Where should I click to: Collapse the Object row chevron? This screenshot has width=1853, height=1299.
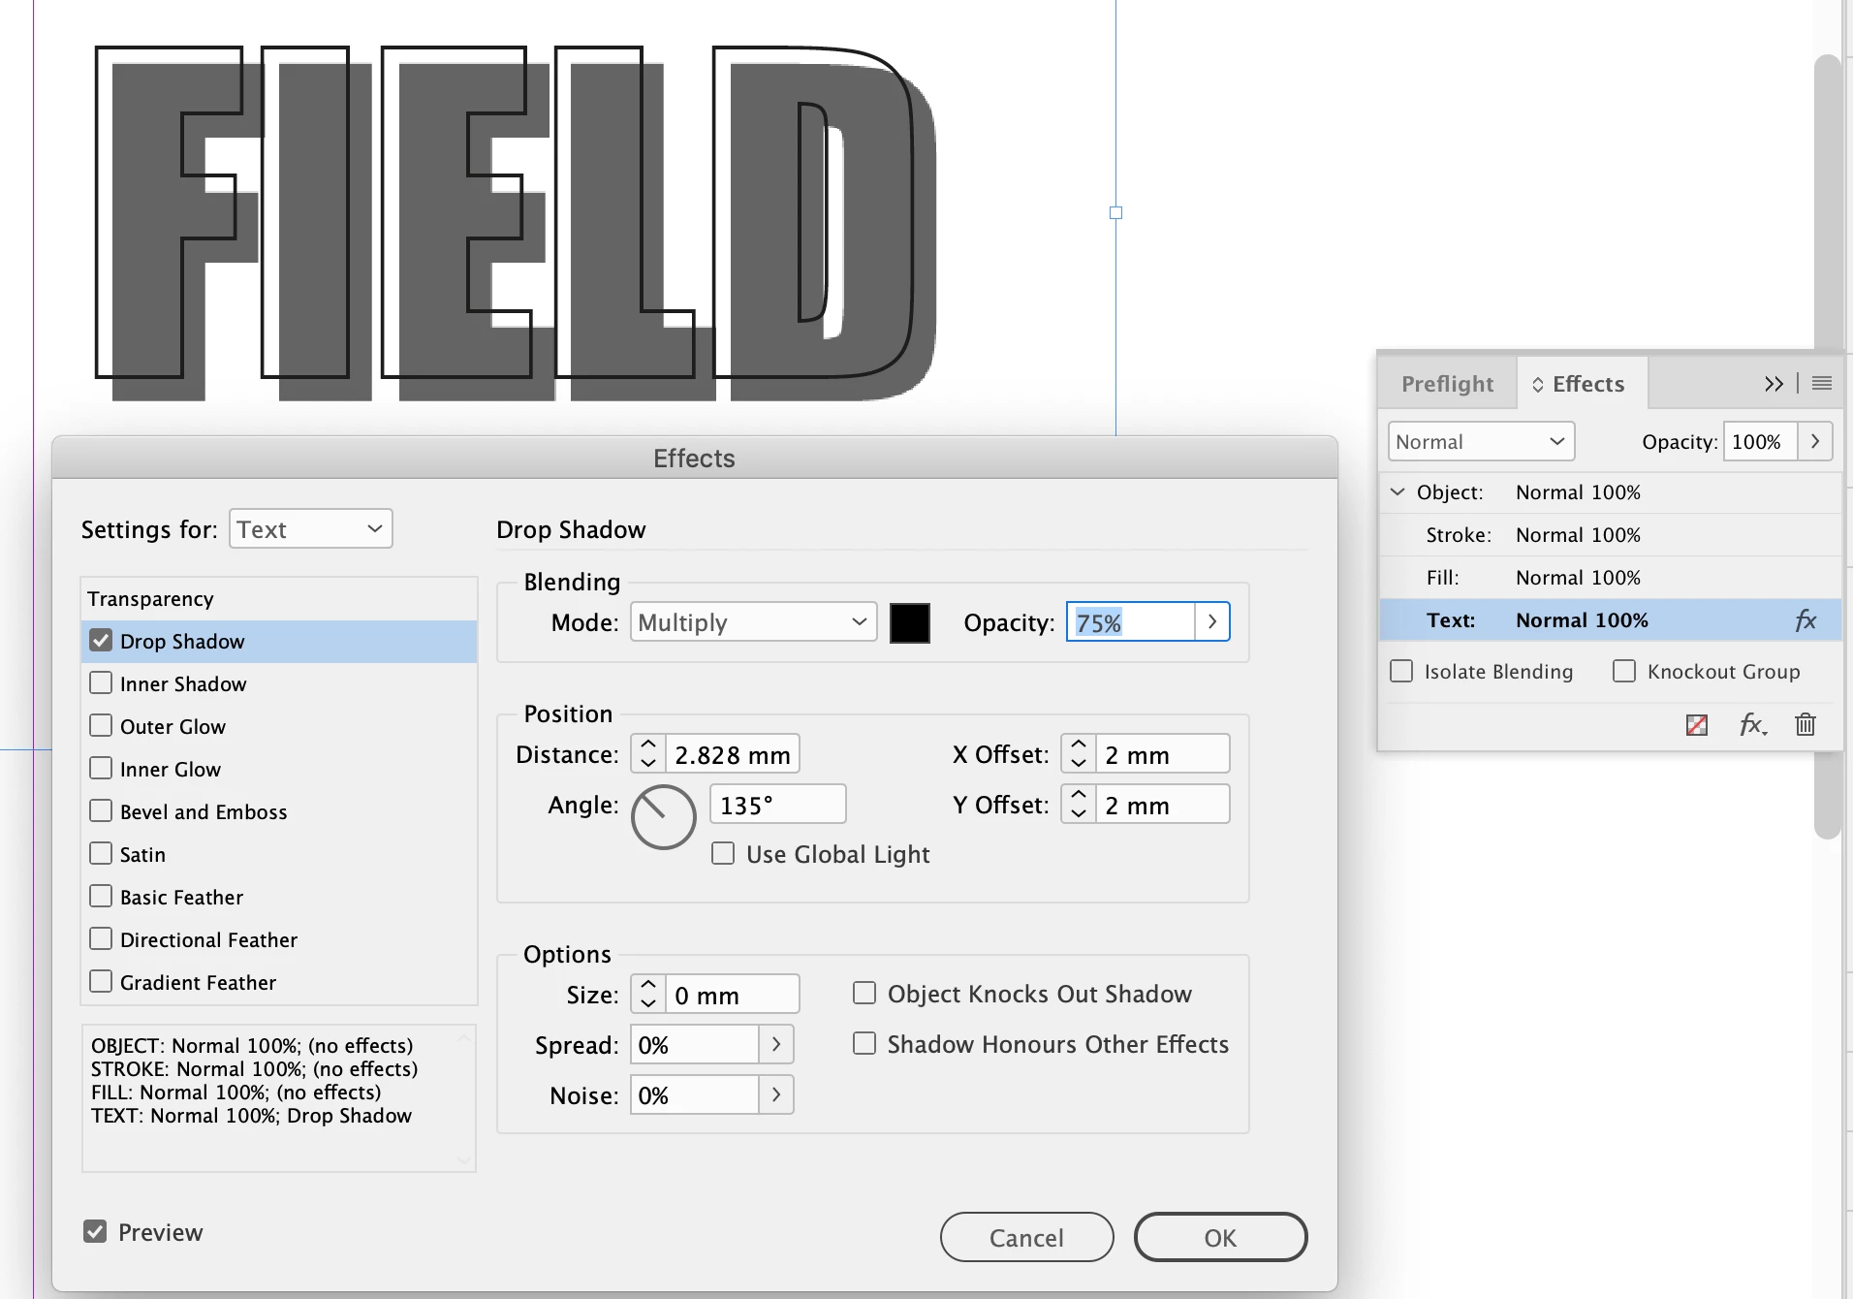[1398, 492]
